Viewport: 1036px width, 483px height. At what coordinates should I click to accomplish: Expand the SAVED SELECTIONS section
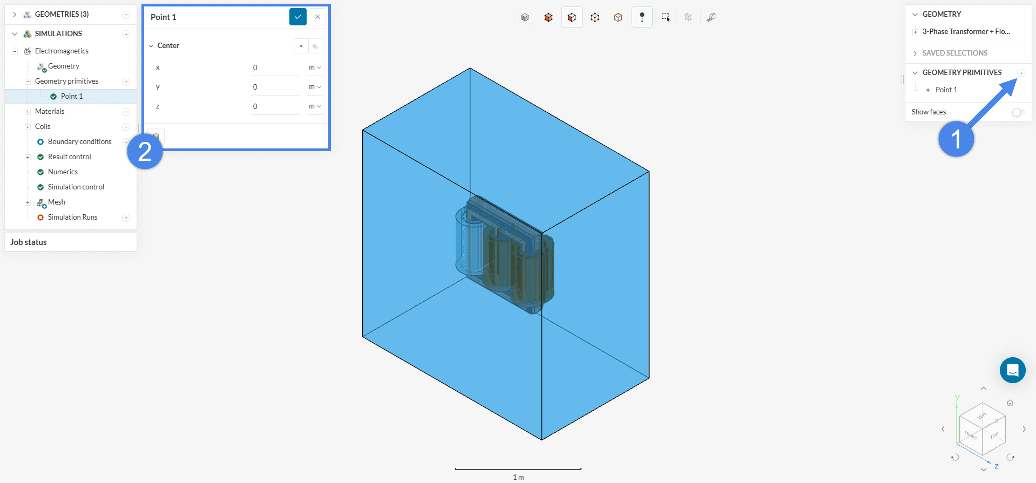tap(954, 53)
